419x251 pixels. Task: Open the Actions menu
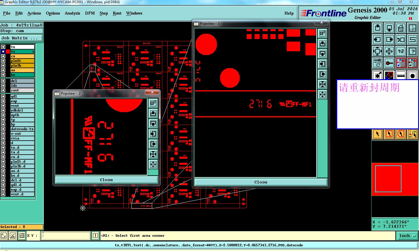34,13
